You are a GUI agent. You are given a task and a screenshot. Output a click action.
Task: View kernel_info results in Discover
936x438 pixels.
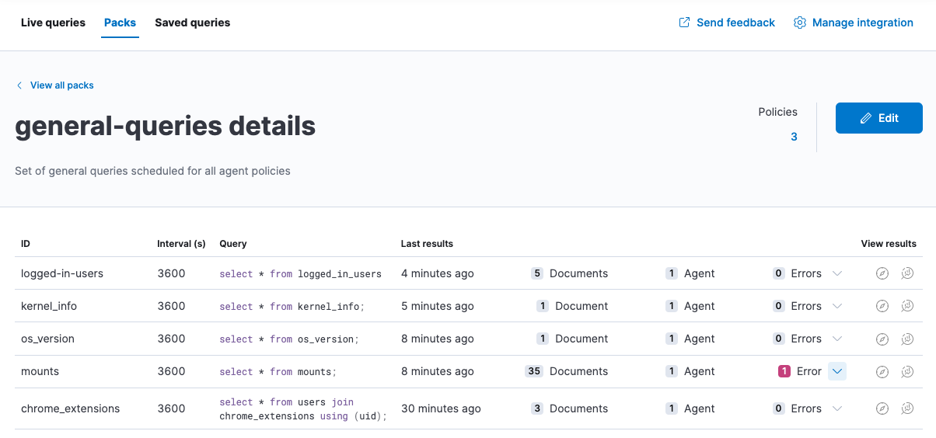click(882, 306)
